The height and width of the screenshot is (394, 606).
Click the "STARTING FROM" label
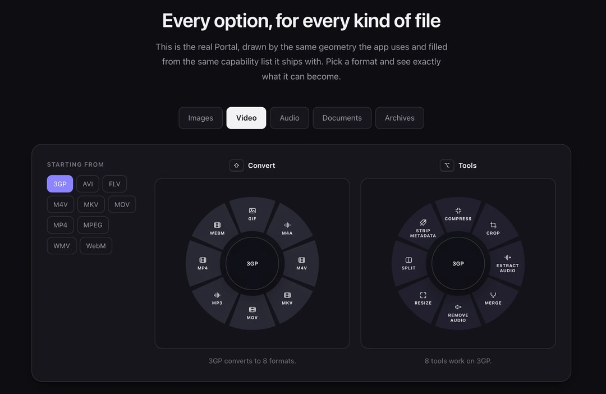tap(75, 164)
